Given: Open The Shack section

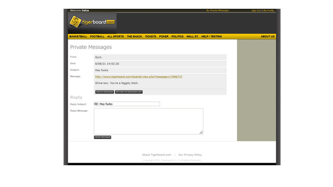Looking at the screenshot, I should [x=134, y=36].
